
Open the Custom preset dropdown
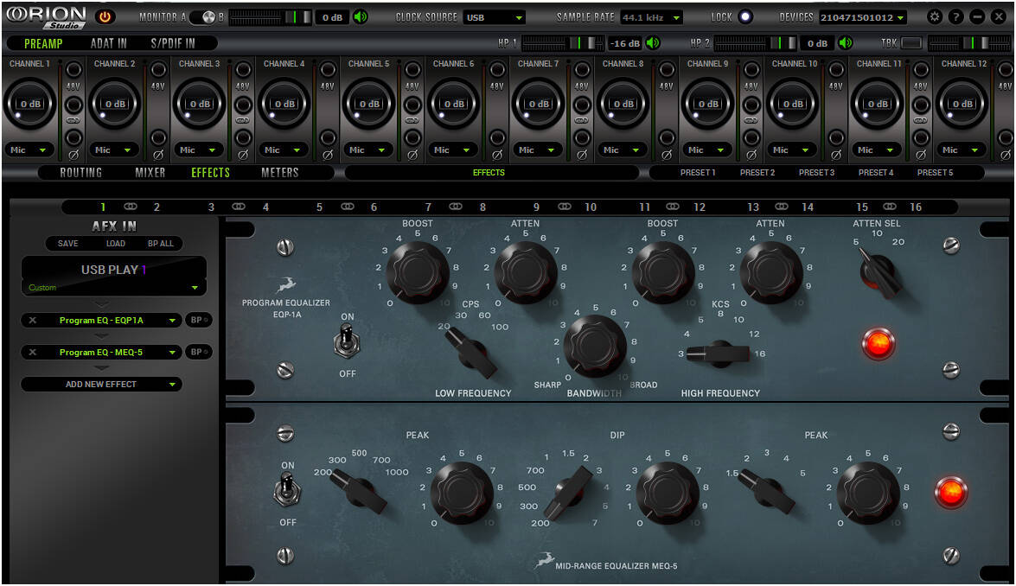(x=113, y=288)
